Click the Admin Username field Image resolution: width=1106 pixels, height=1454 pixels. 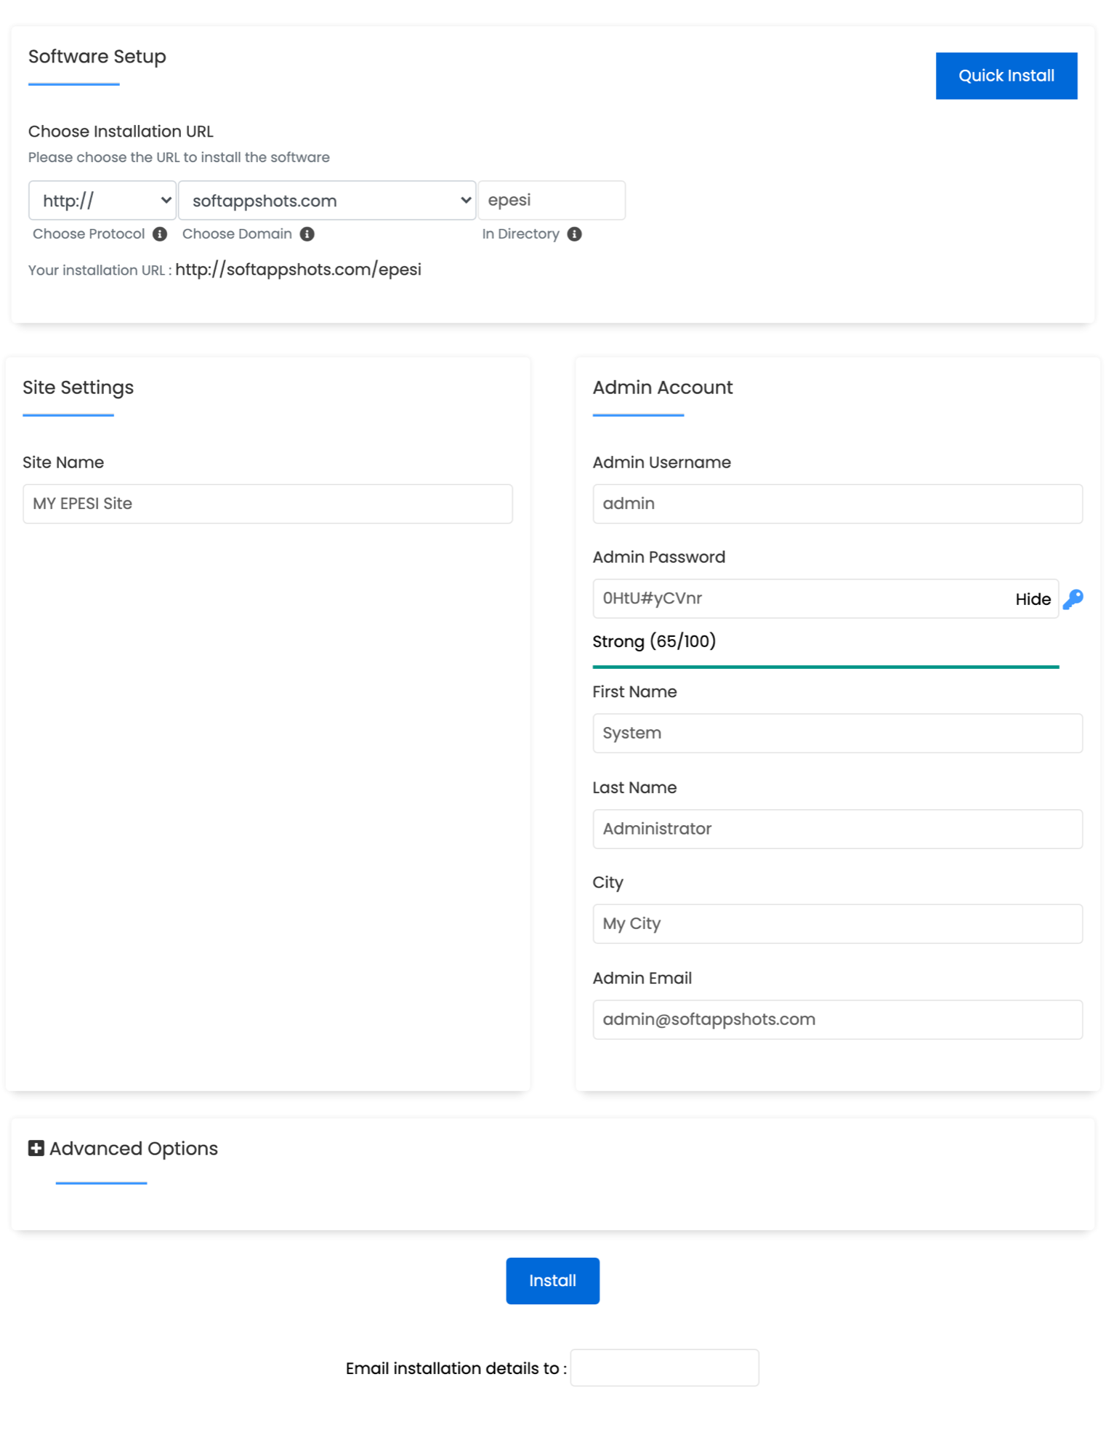tap(838, 504)
